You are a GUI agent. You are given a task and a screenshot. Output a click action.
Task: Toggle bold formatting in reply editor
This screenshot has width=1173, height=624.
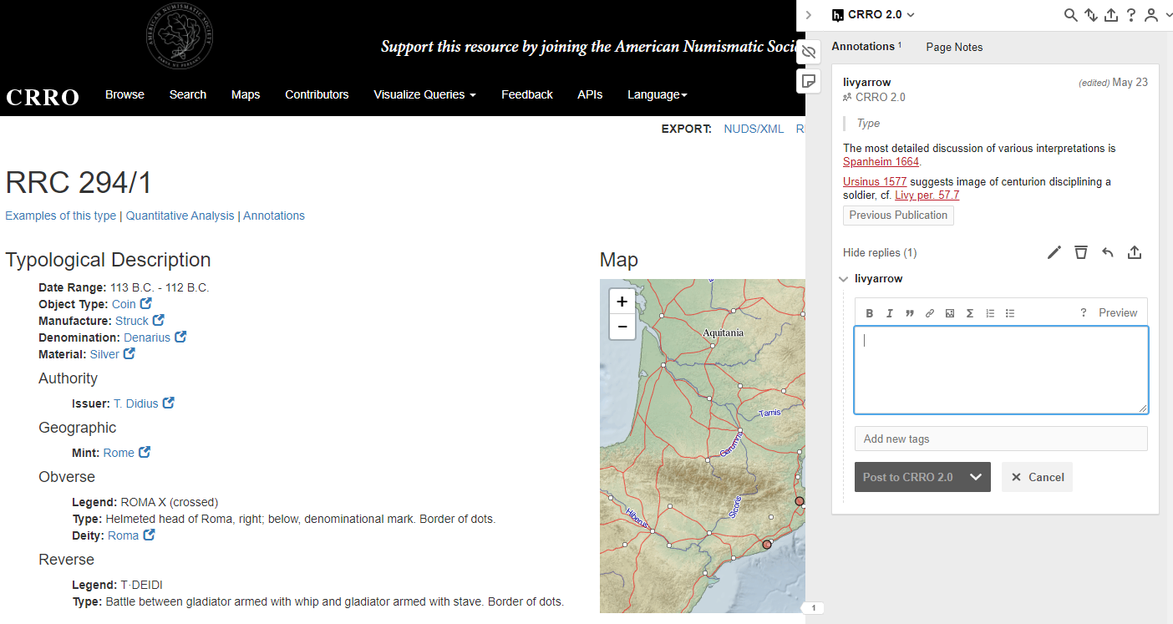[x=870, y=313]
